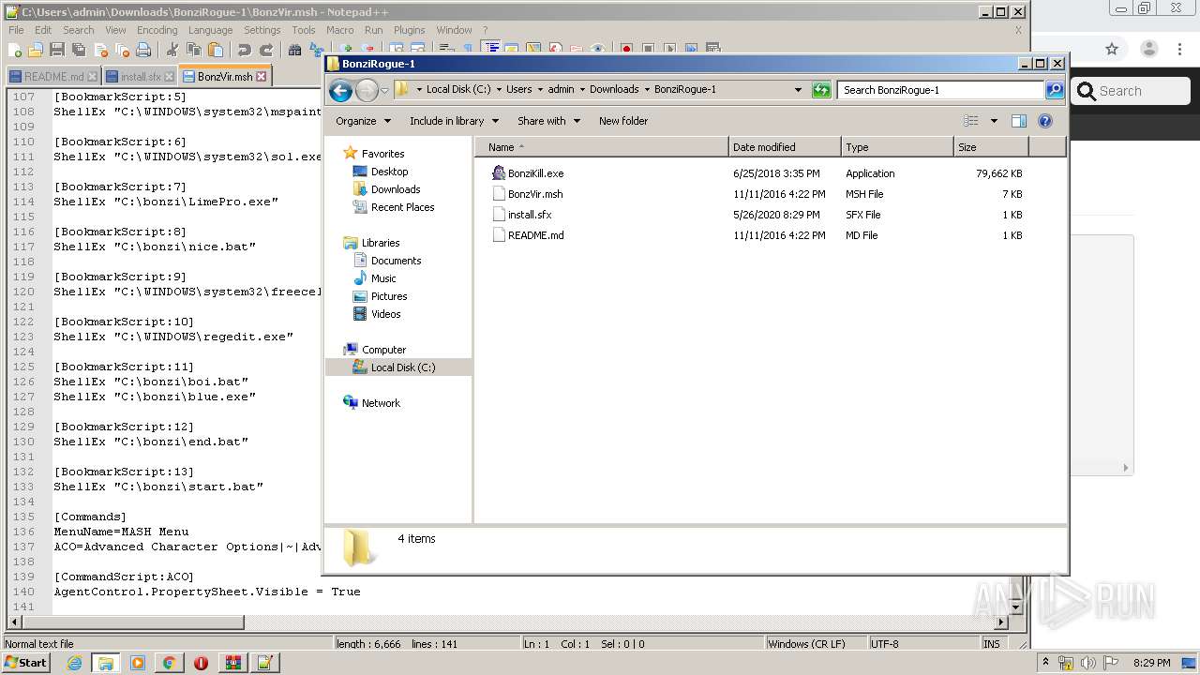This screenshot has height=675, width=1200.
Task: Click Open file icon in Notepad++ toolbar
Action: pyautogui.click(x=36, y=49)
